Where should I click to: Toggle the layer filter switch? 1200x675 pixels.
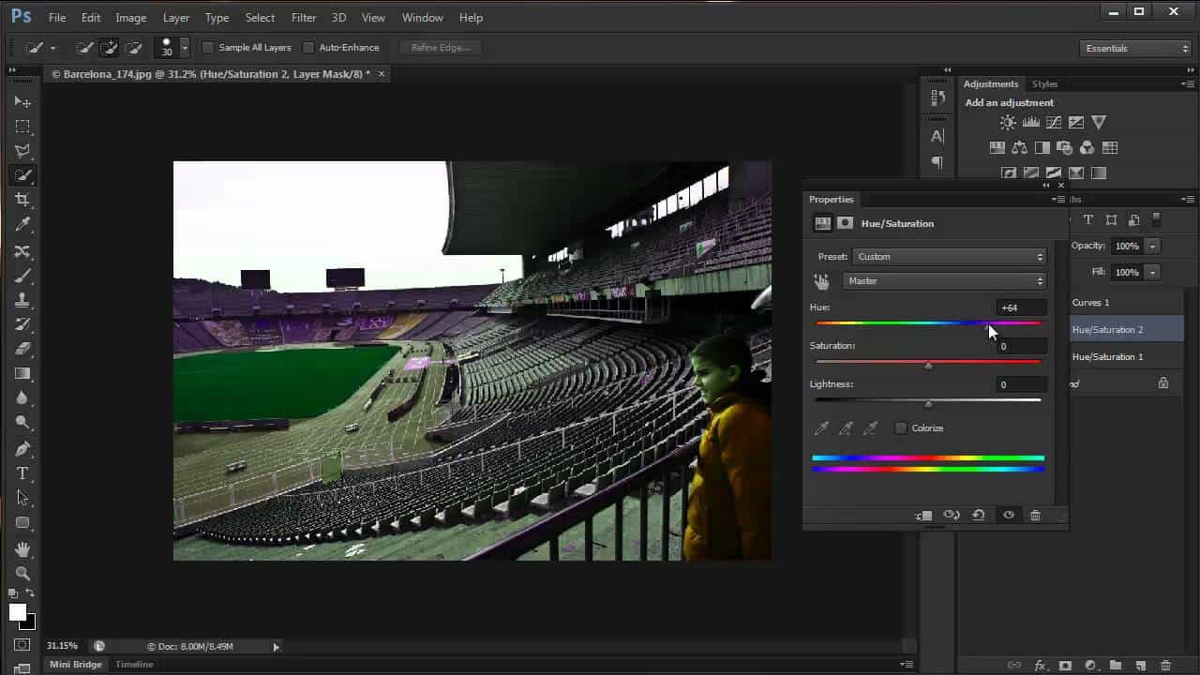(1156, 220)
